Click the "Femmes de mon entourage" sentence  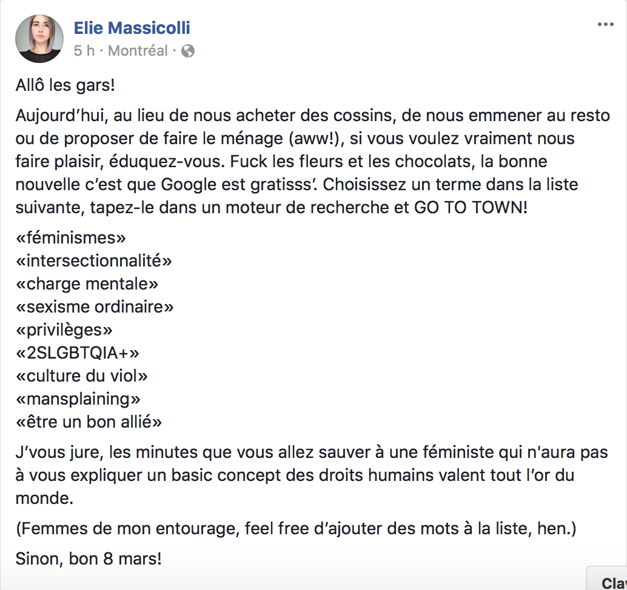[296, 528]
